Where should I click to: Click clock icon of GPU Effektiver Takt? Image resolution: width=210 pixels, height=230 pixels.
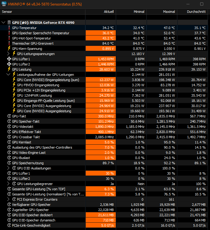tap(9, 132)
